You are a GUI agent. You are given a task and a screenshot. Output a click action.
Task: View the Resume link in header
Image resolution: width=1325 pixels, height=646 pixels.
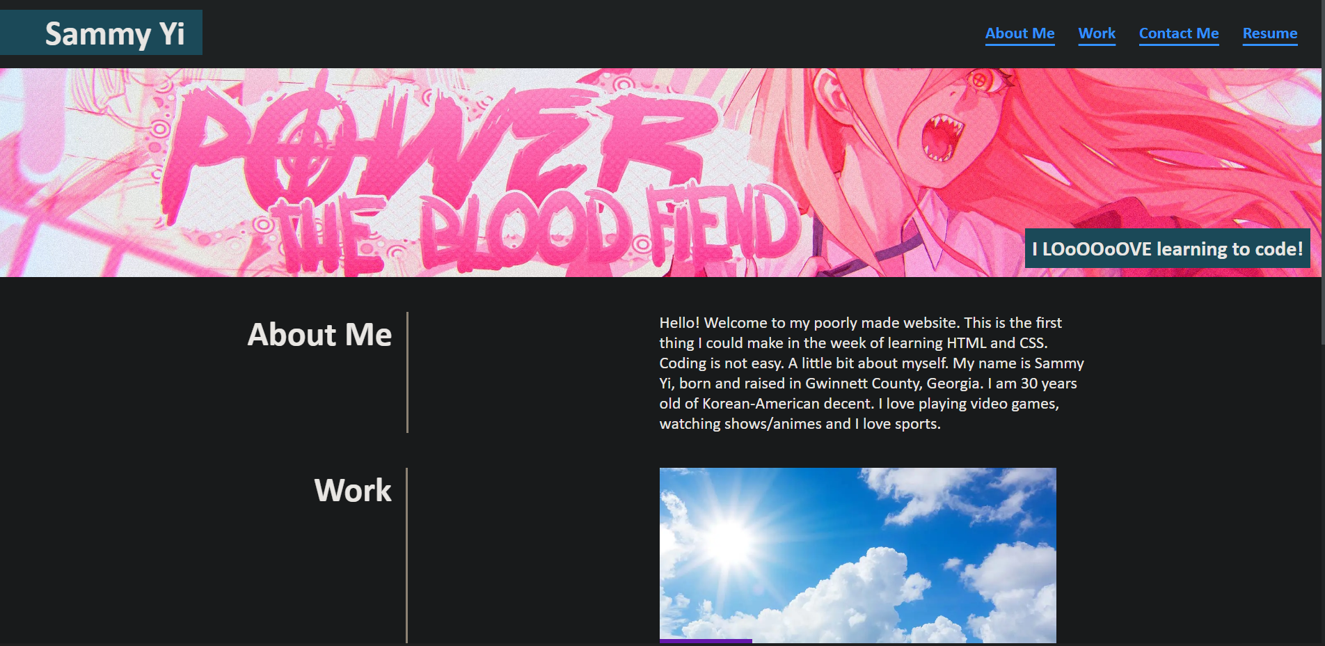pos(1270,33)
